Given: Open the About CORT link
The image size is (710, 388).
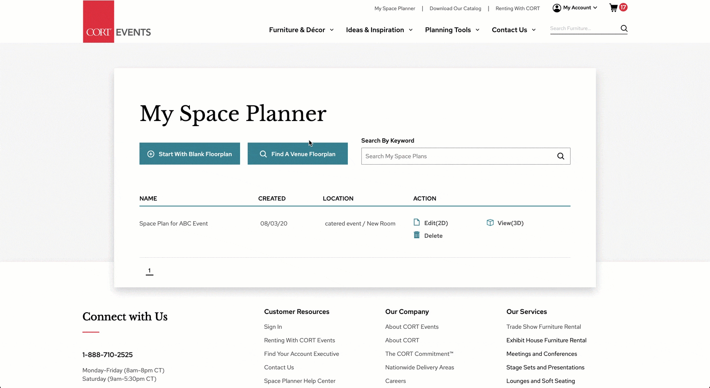Looking at the screenshot, I should coord(402,340).
